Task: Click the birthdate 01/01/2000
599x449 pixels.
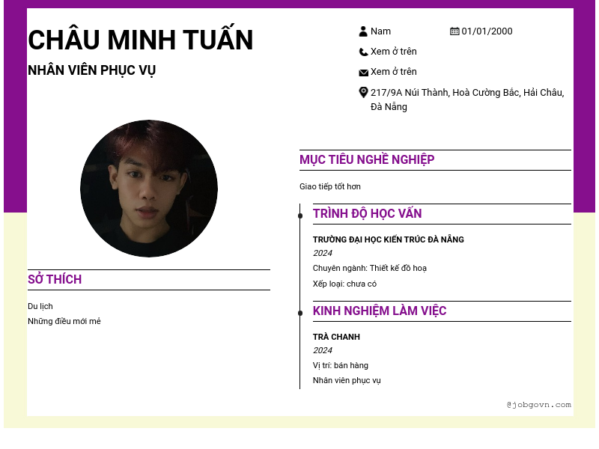Action: (x=487, y=31)
